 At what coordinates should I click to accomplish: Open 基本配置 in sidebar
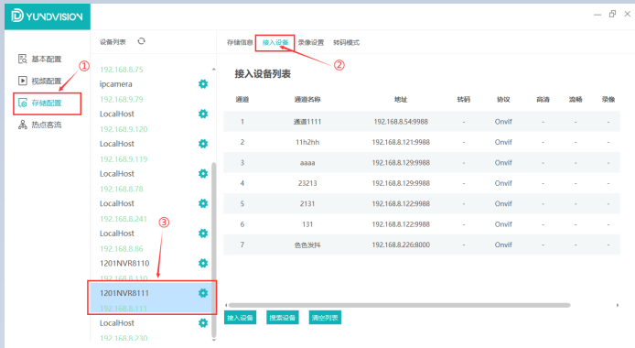tap(40, 60)
